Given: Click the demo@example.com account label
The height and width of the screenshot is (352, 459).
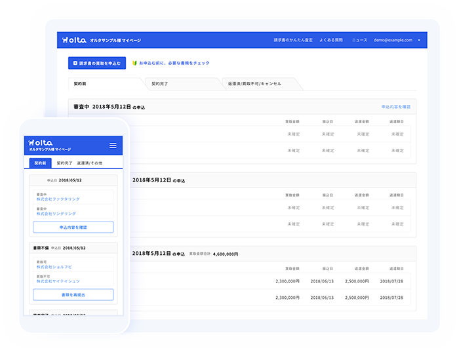Looking at the screenshot, I should 393,40.
